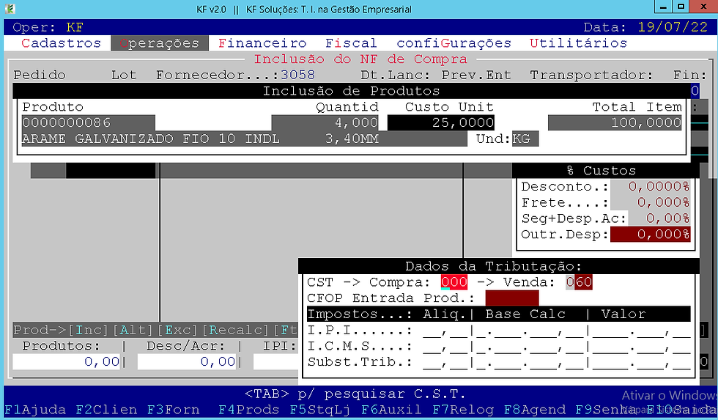Click F8Agend in the function key bar
718x420 pixels.
click(x=534, y=410)
